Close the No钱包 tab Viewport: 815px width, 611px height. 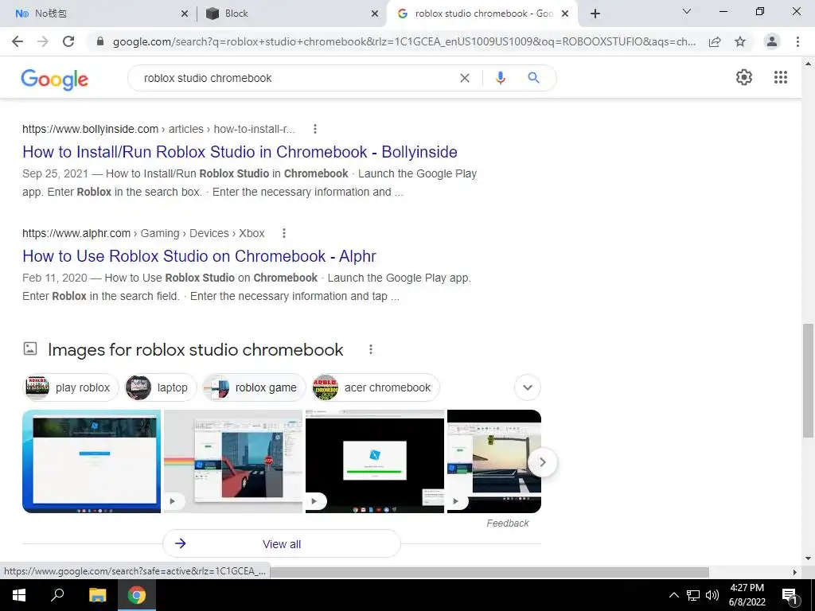(x=185, y=14)
